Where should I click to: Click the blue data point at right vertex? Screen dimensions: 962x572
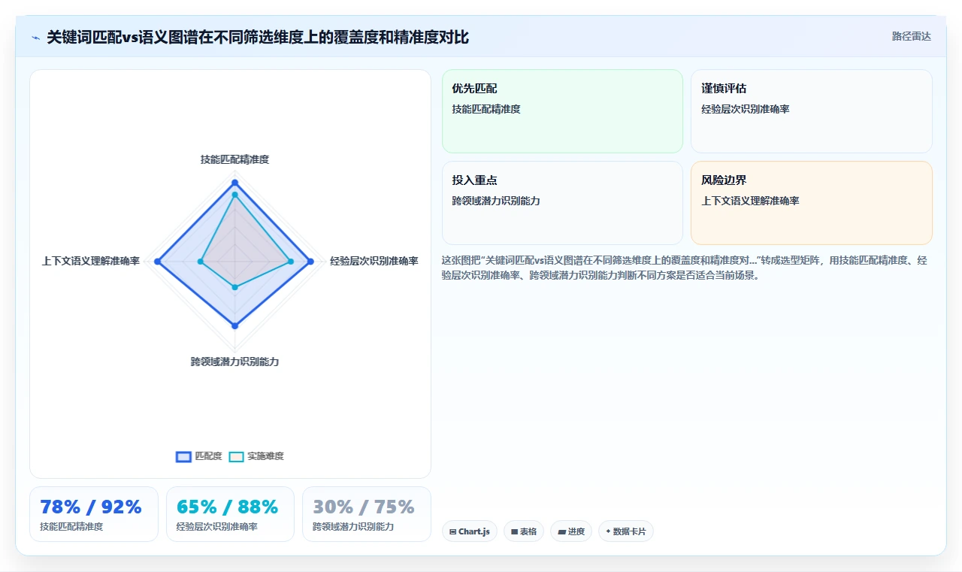[x=310, y=261]
